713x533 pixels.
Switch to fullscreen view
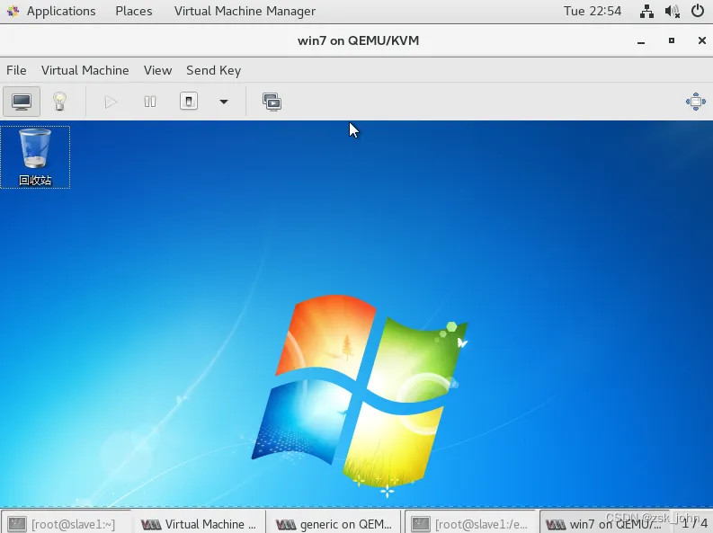(x=696, y=102)
